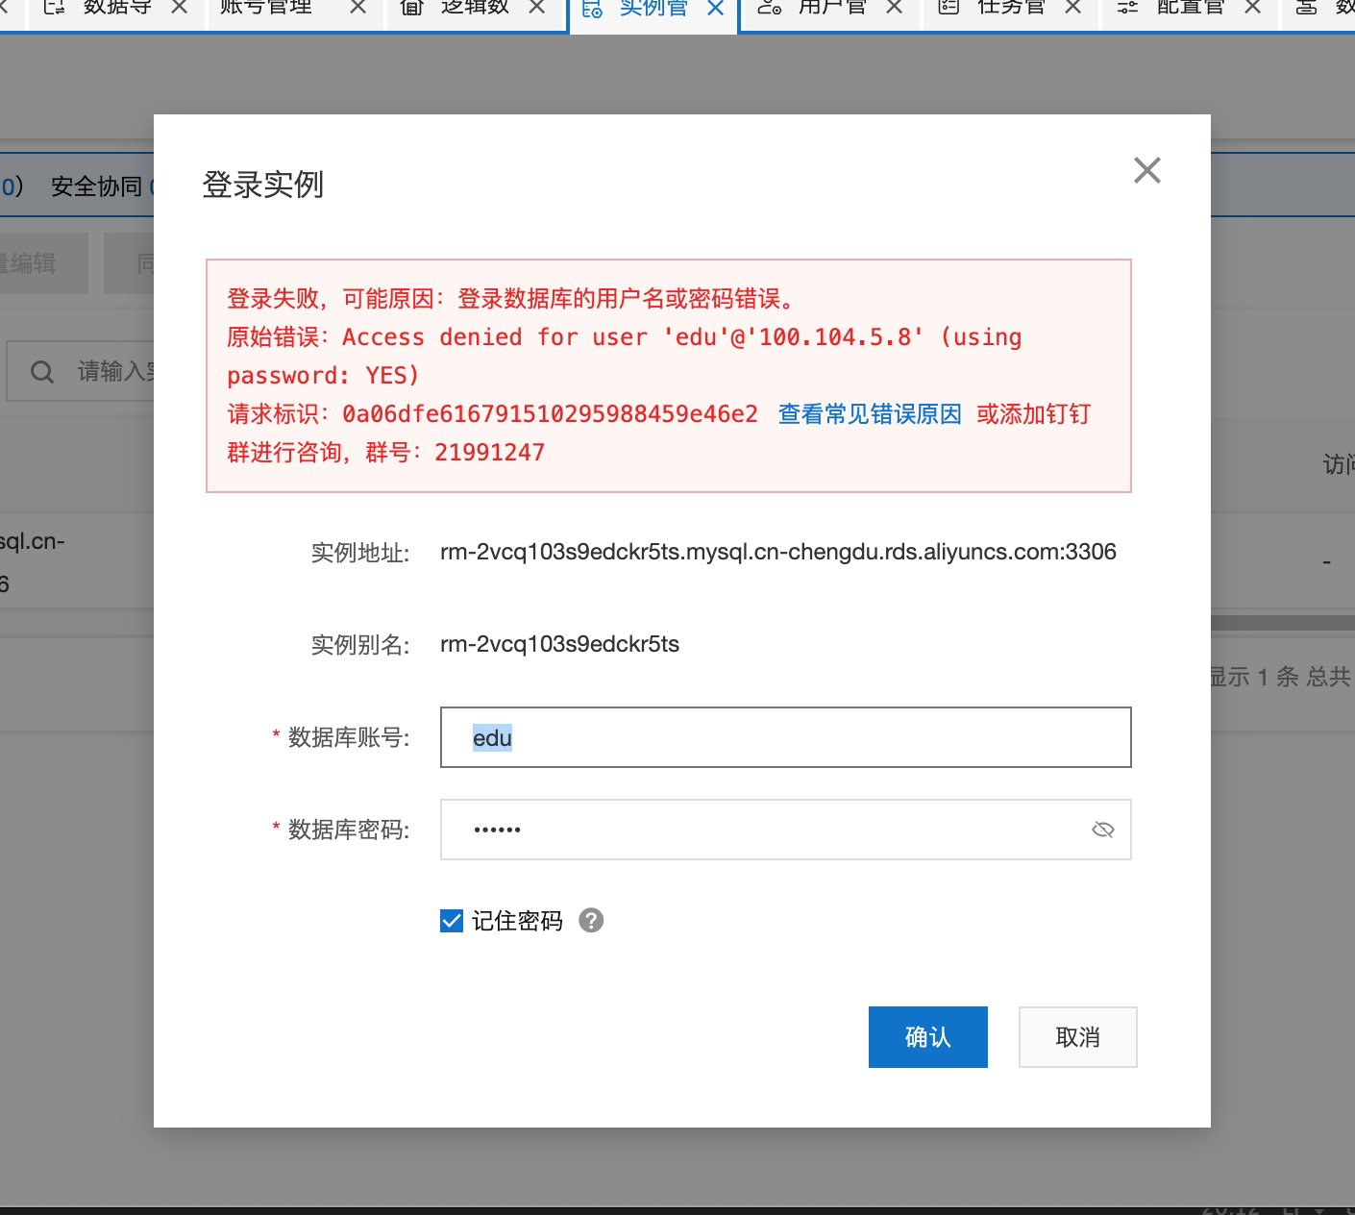Switch to the 用户管 tab
Screen dimensions: 1355x1215
point(831,8)
